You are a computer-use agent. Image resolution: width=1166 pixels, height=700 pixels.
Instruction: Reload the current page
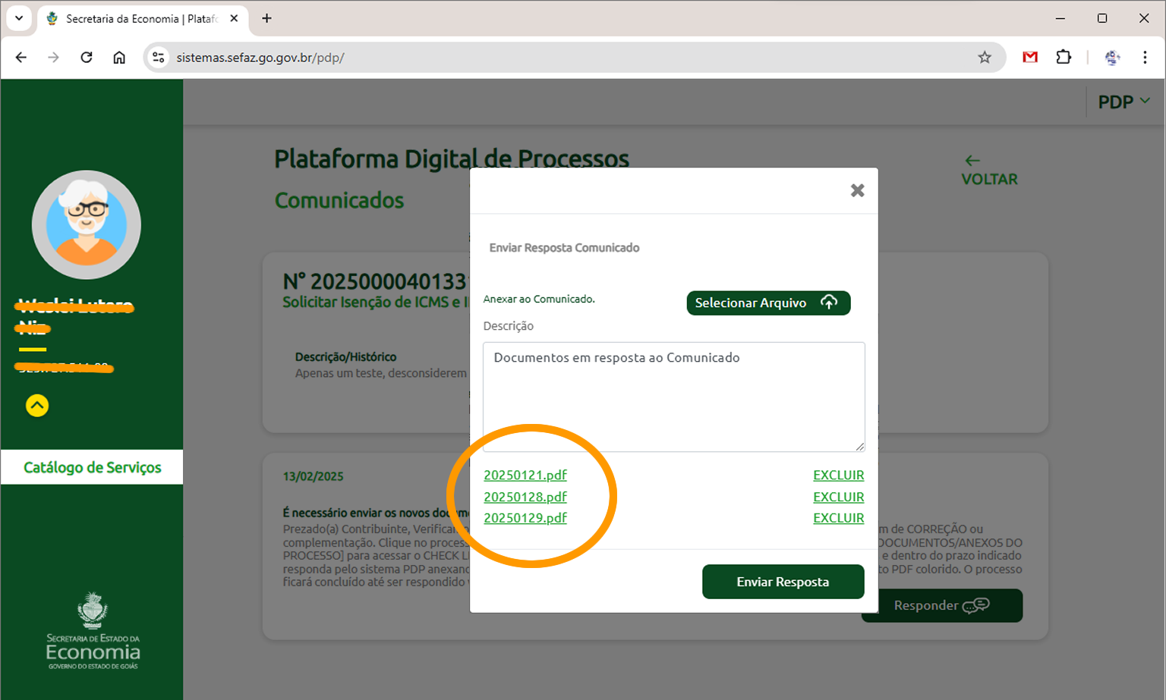86,57
